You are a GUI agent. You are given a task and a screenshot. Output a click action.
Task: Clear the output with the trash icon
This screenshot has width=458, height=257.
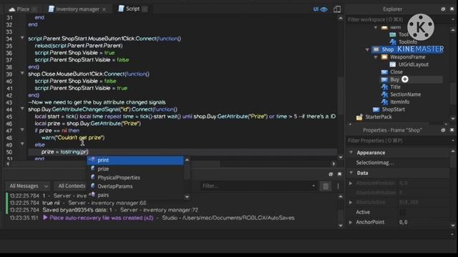point(326,186)
